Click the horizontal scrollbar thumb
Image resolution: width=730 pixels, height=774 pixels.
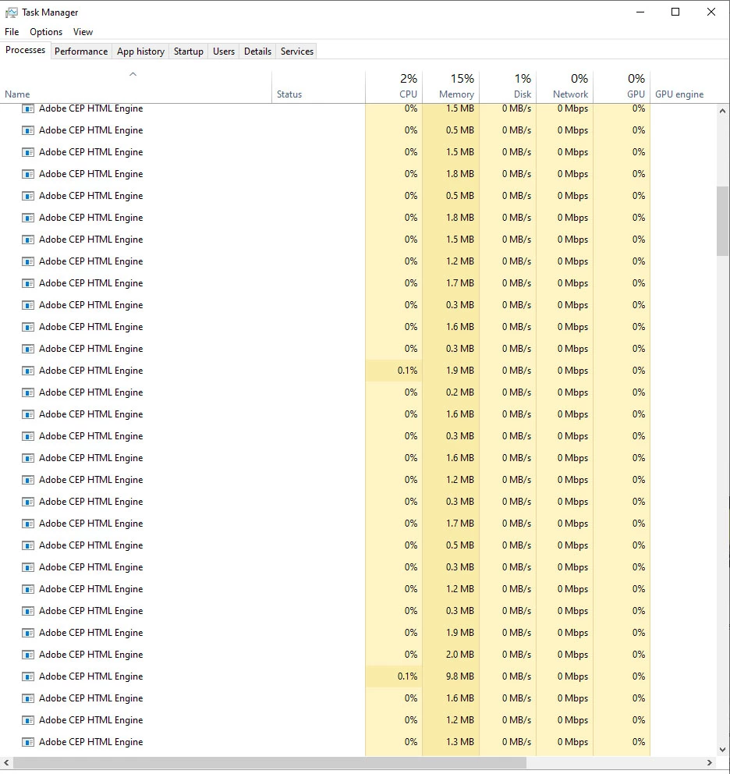(x=270, y=762)
